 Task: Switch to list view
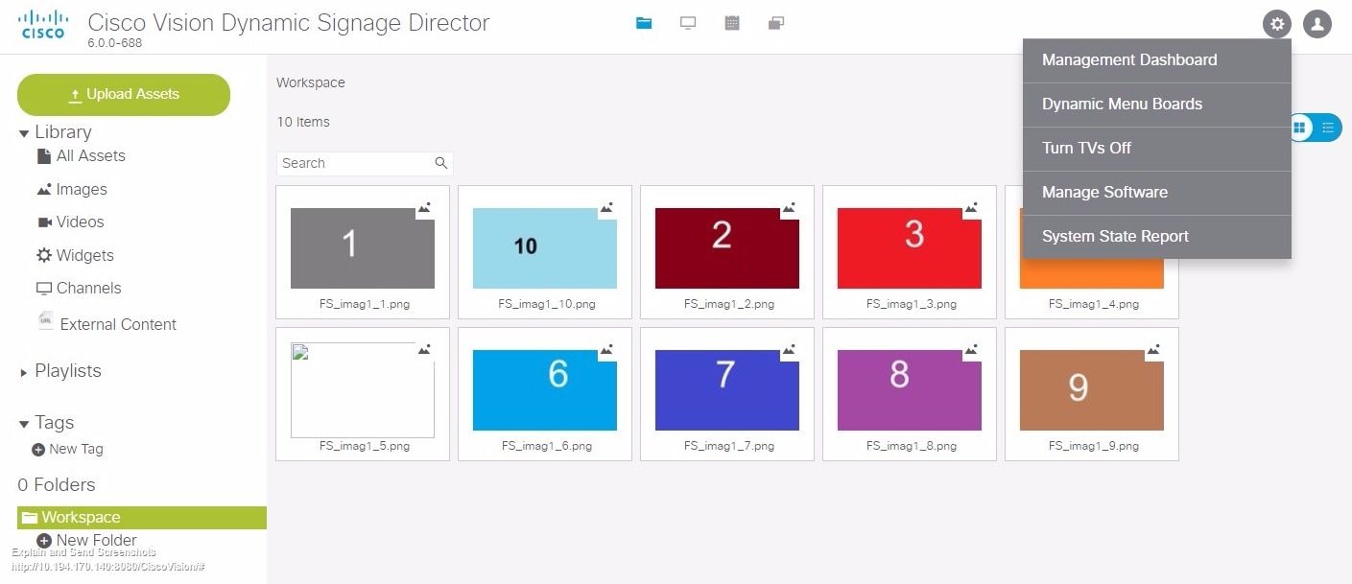[1328, 128]
